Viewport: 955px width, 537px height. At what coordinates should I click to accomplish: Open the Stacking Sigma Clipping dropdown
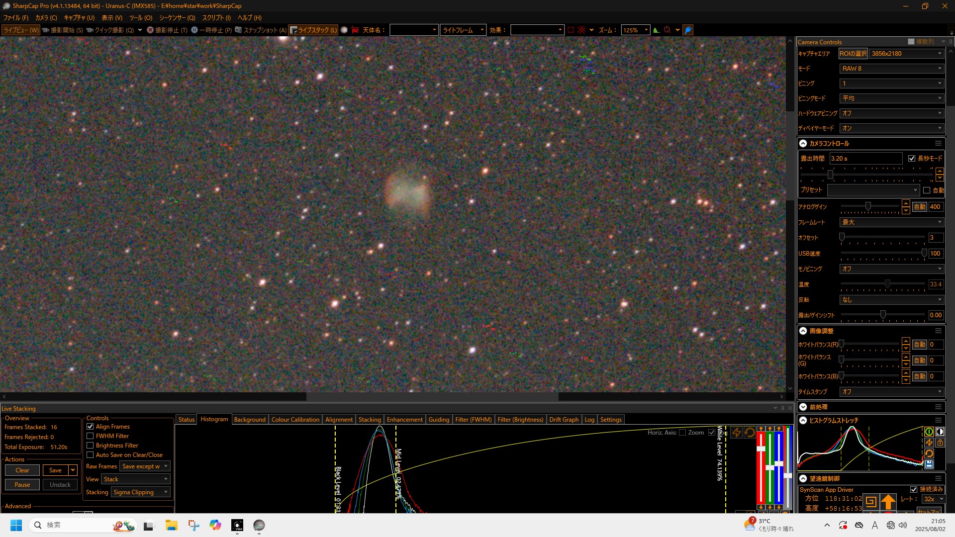click(141, 492)
